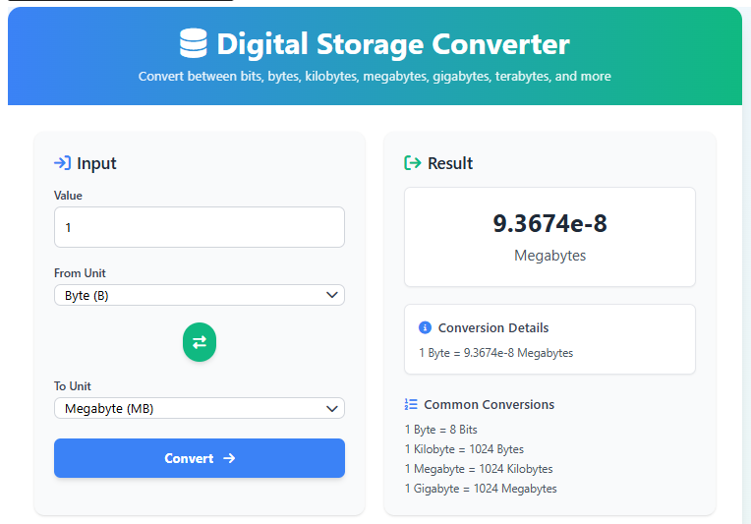751x524 pixels.
Task: Click the "1 Gigabyte = 1024 Megabytes" line
Action: [481, 489]
